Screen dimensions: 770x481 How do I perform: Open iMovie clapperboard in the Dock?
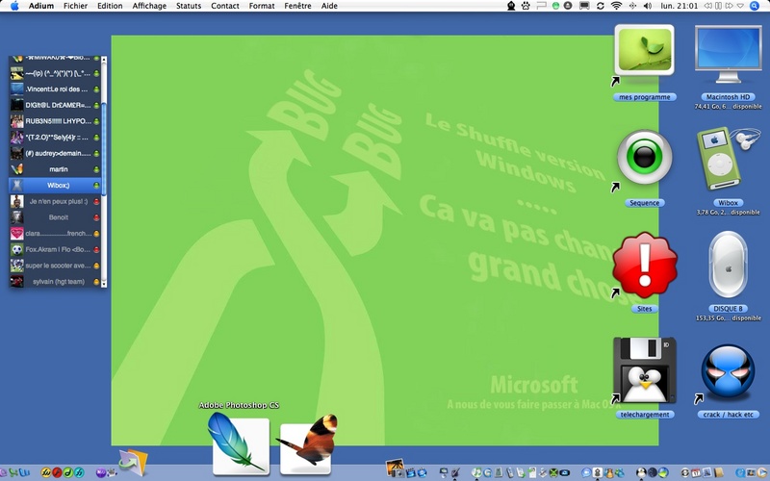click(x=411, y=473)
